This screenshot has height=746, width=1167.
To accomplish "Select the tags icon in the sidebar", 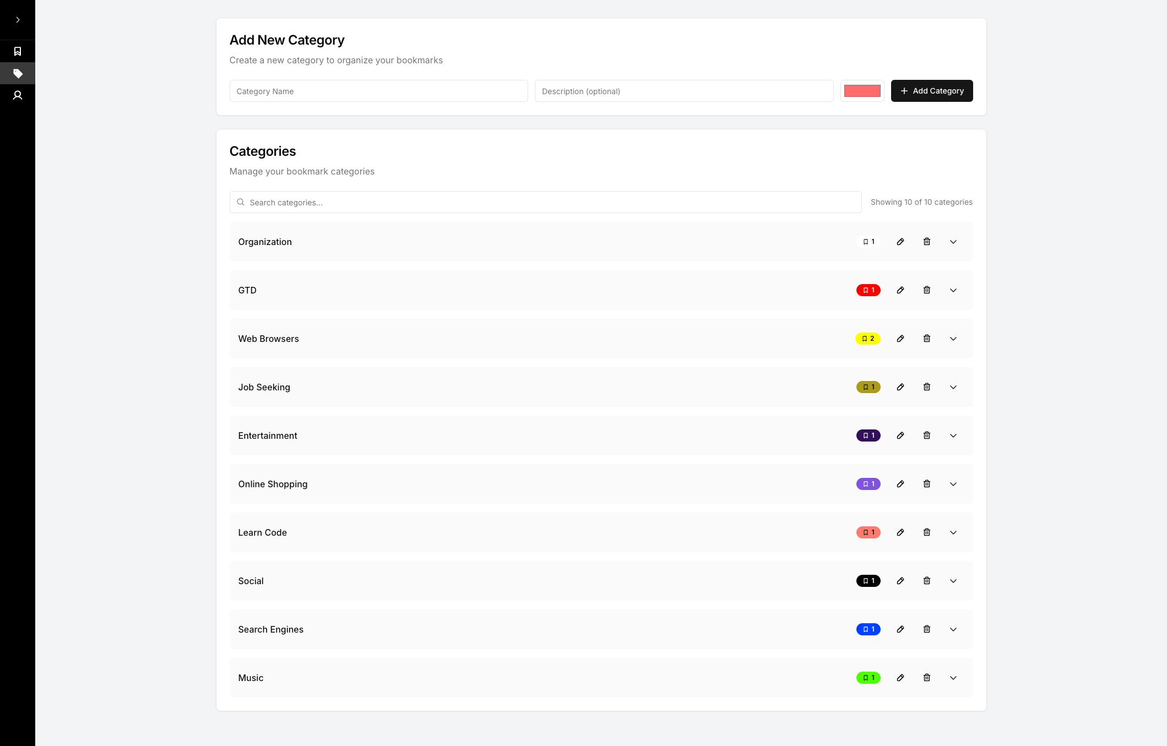I will tap(18, 73).
